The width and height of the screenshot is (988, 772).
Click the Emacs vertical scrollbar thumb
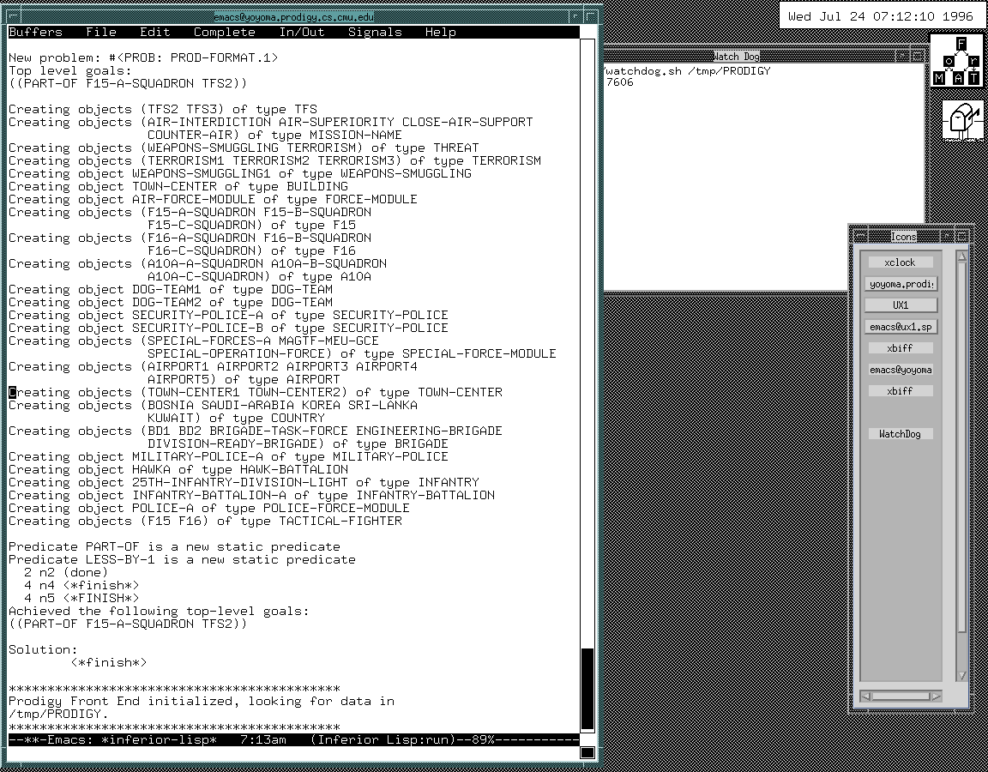tap(587, 686)
